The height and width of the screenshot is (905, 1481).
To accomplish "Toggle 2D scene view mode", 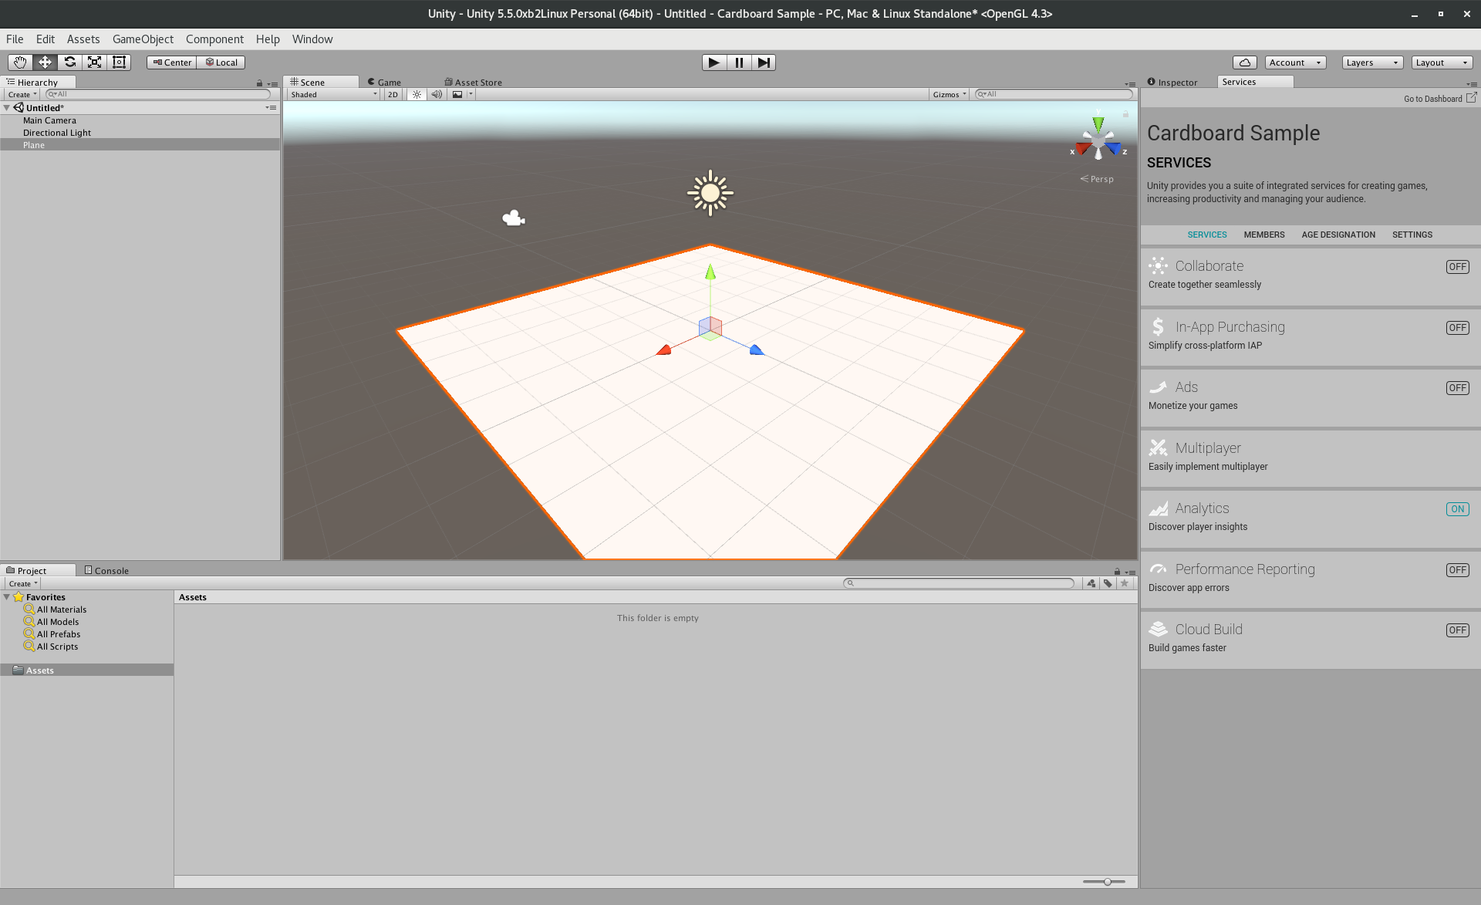I will tap(393, 94).
